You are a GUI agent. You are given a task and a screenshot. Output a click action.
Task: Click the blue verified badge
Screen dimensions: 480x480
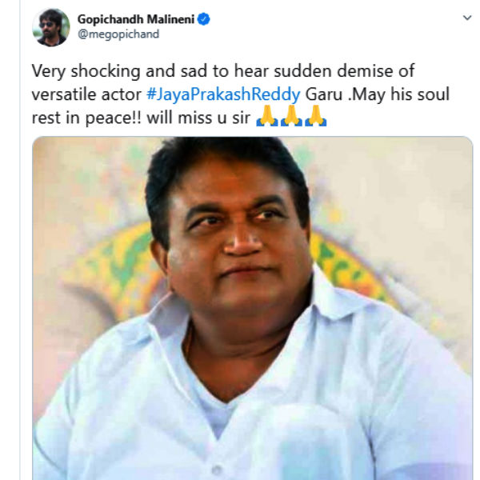(204, 19)
